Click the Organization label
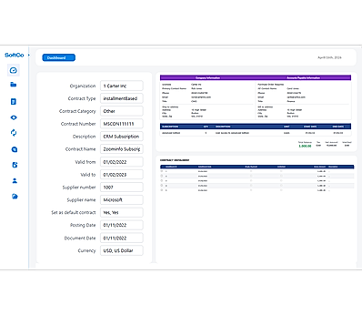362x335 pixels. (83, 86)
